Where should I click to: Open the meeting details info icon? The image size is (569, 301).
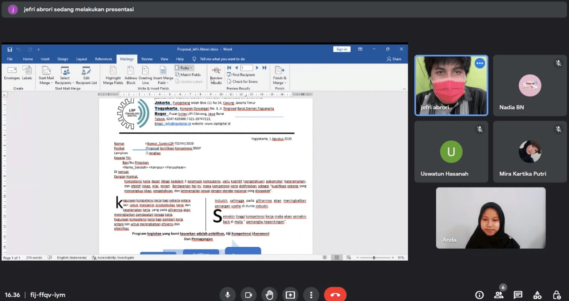[479, 295]
